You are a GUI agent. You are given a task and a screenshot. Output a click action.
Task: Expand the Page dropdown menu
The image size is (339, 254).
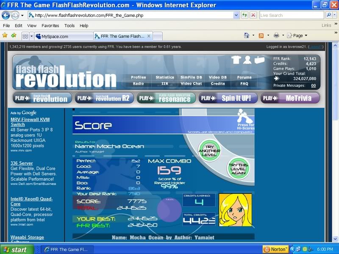click(x=298, y=36)
